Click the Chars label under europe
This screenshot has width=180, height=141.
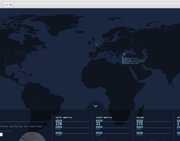139,133
